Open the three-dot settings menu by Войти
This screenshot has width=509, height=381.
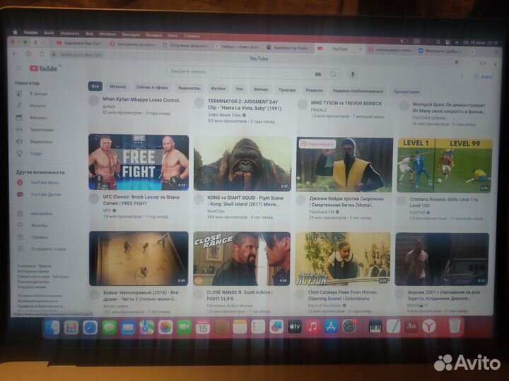click(x=462, y=76)
